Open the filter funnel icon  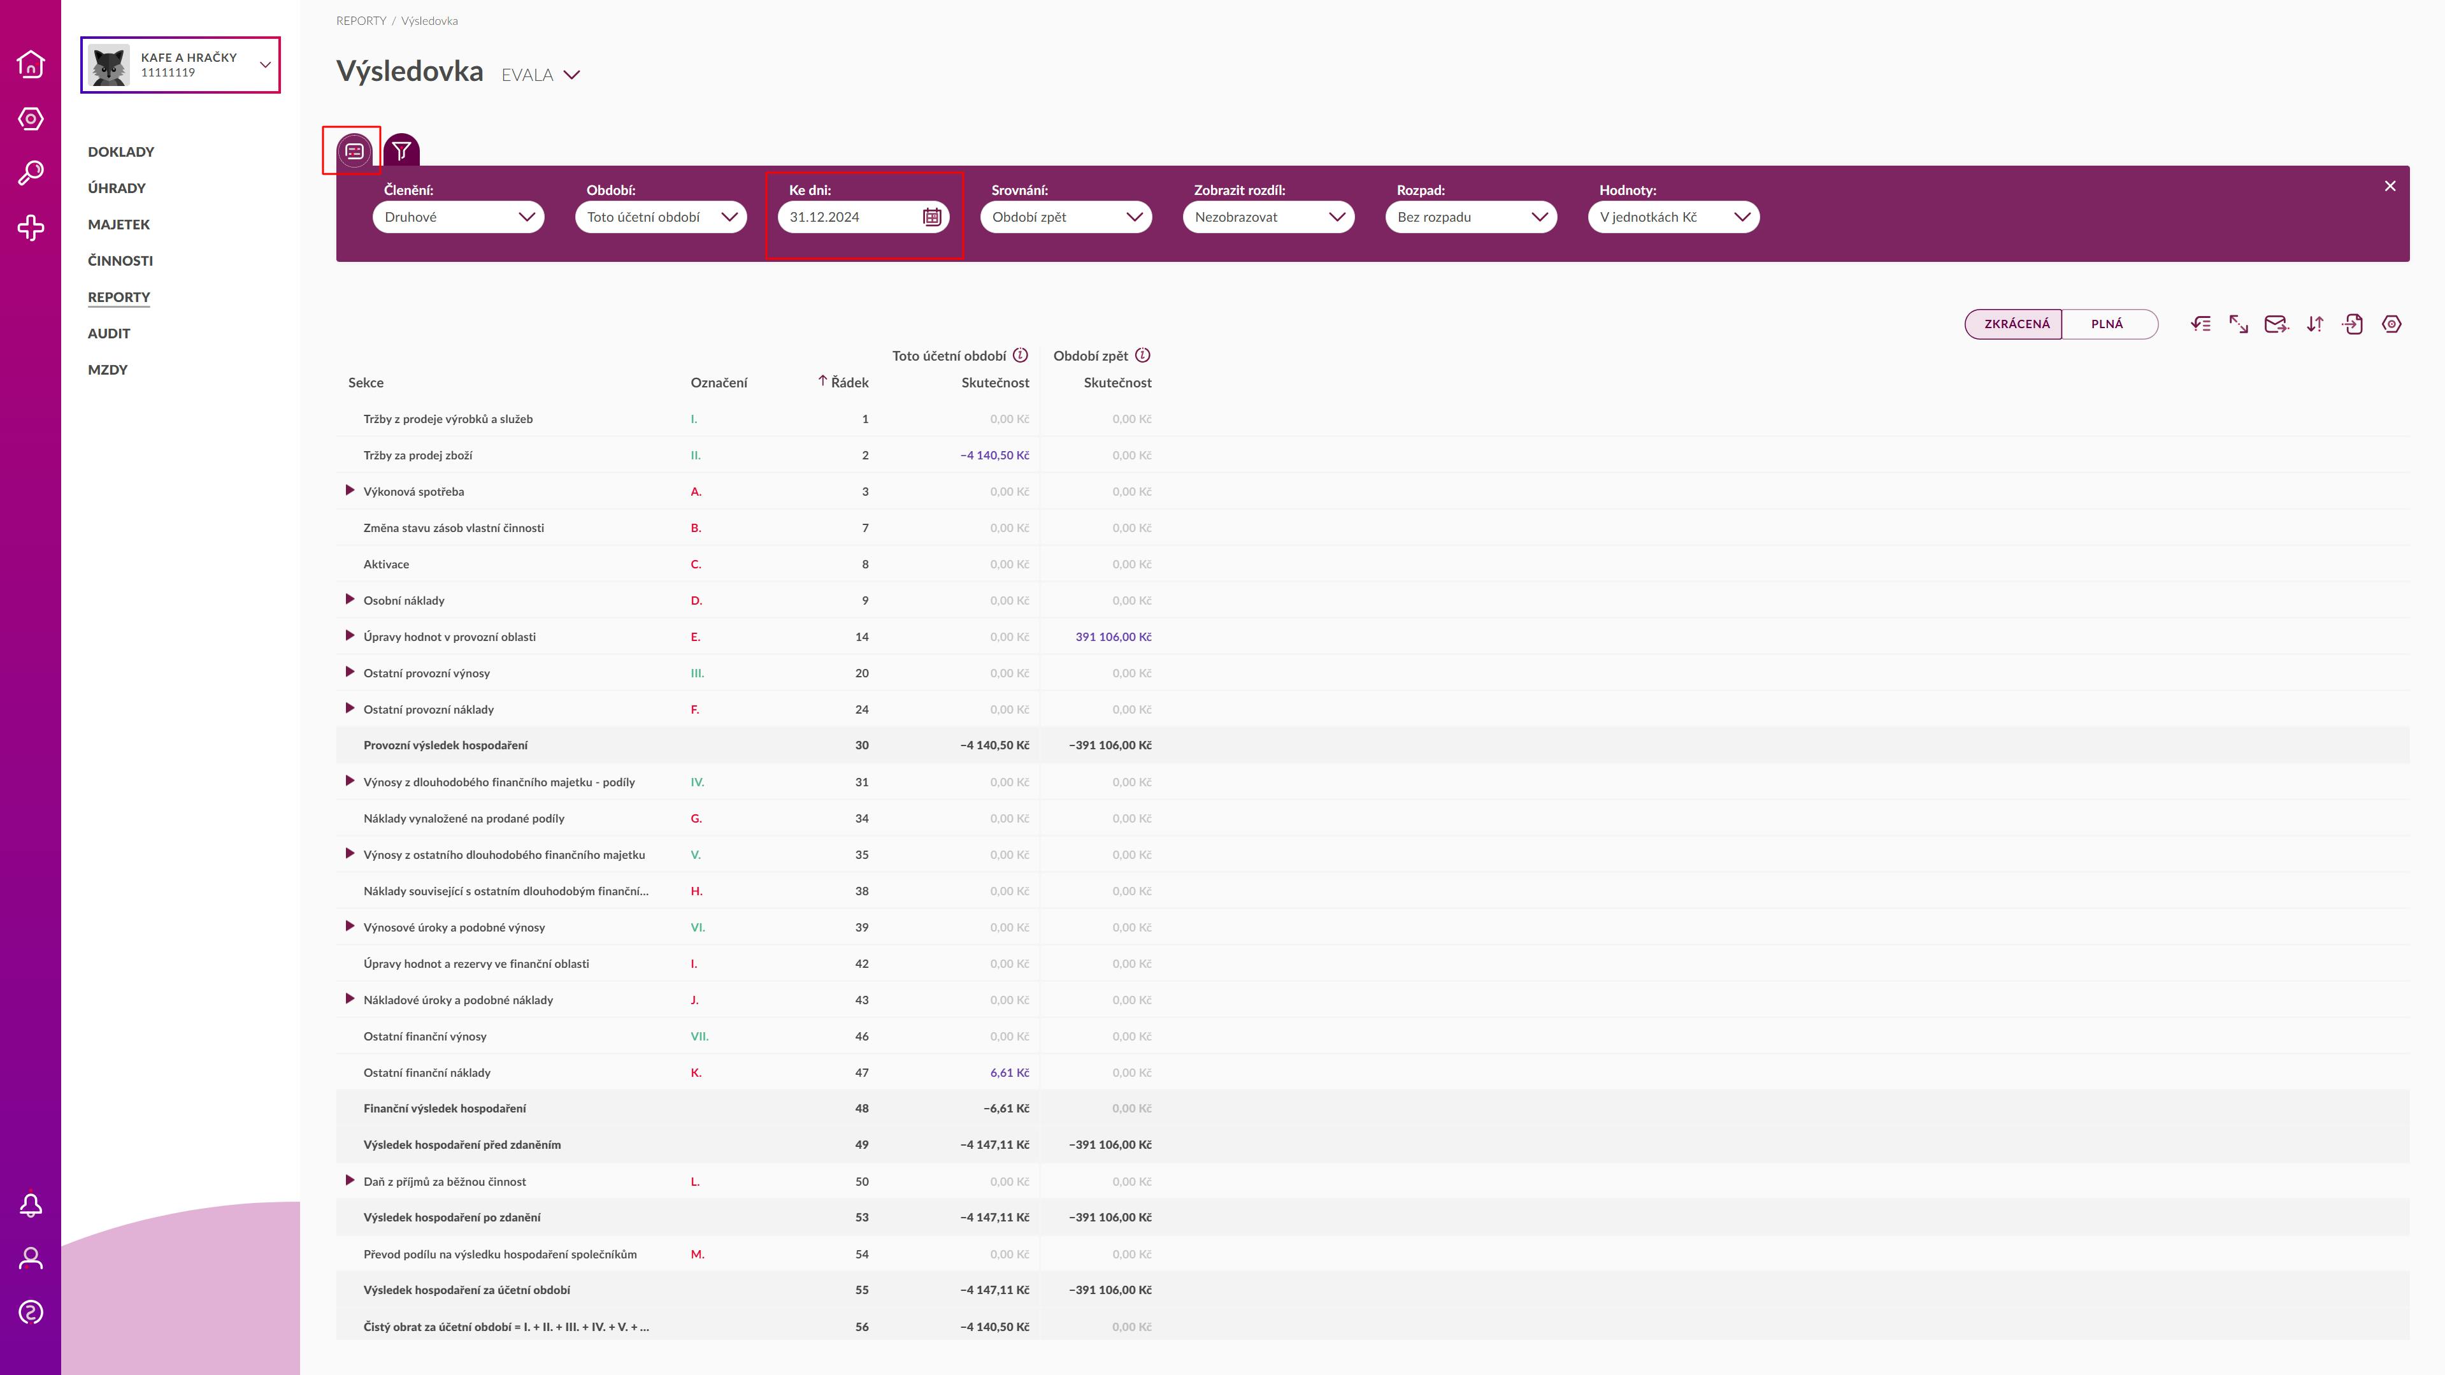click(401, 151)
